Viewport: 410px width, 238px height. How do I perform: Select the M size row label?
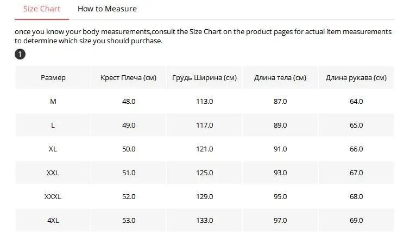click(53, 101)
